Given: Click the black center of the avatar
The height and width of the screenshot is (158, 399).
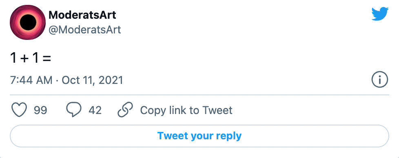Looking at the screenshot, I should pyautogui.click(x=28, y=22).
